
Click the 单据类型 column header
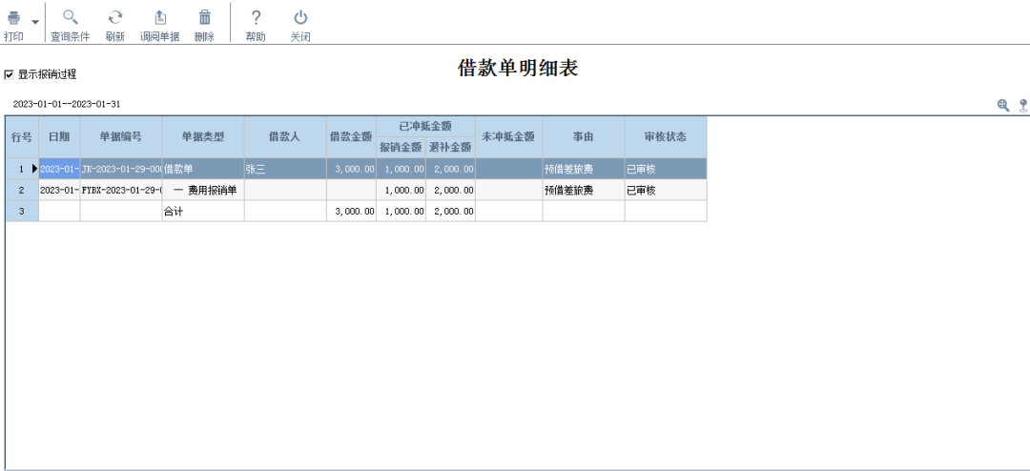(x=202, y=136)
